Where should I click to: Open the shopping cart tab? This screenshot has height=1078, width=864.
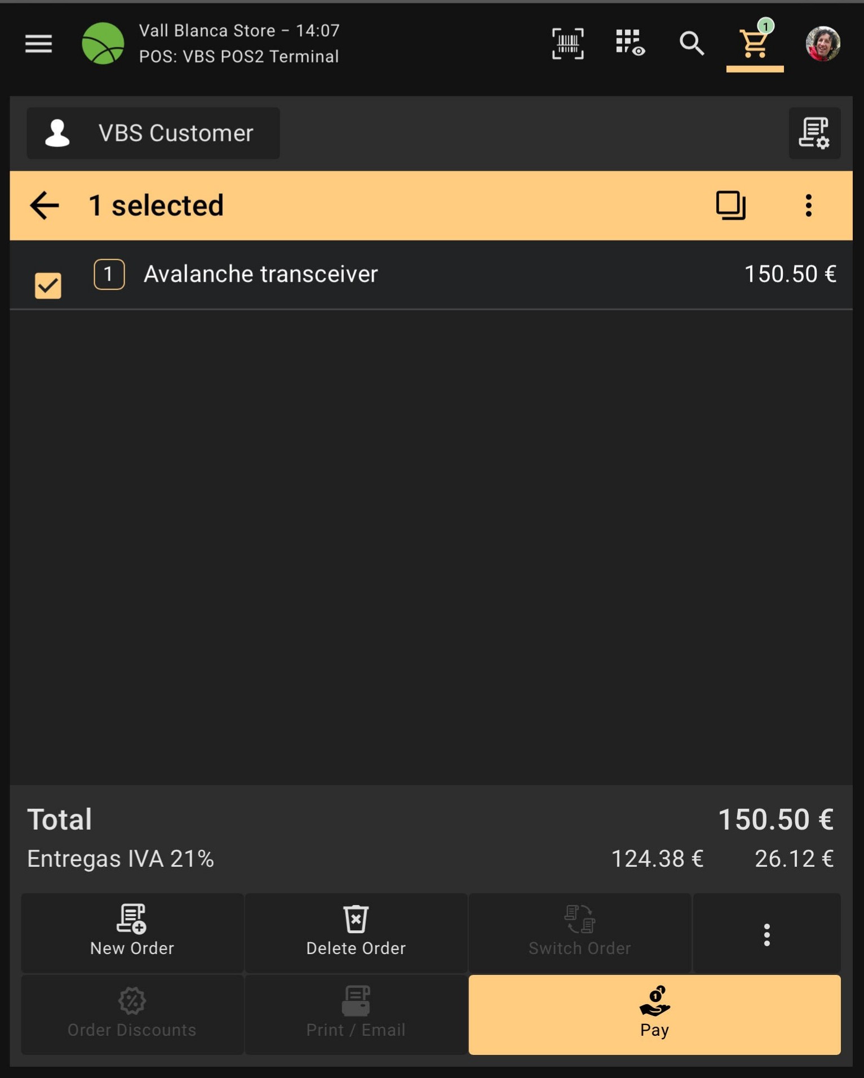pyautogui.click(x=754, y=43)
